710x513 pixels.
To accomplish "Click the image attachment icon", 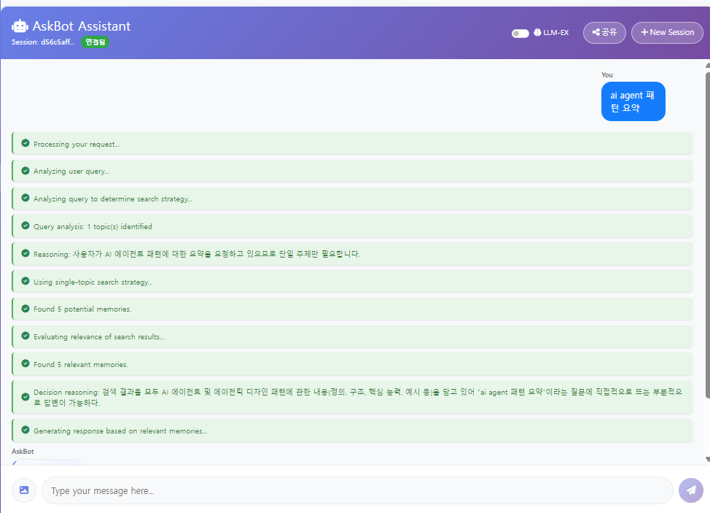I will 24,490.
